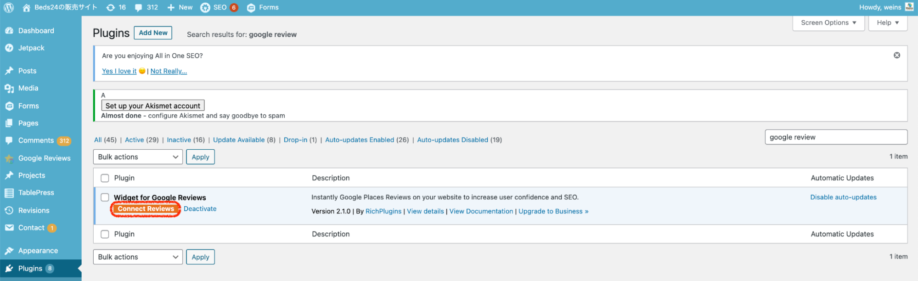Click the SEO gear icon in admin bar

pos(205,7)
